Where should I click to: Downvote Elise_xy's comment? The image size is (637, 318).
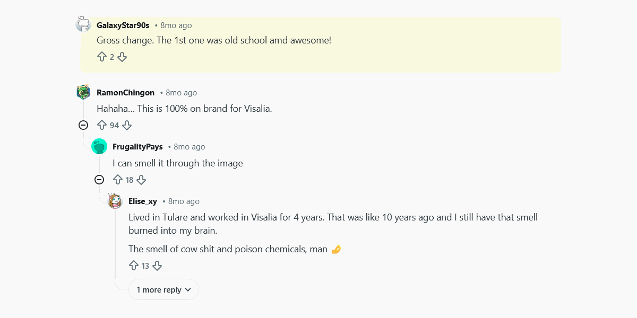157,266
